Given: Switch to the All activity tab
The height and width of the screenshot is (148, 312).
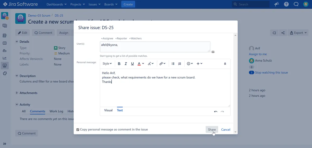Looking at the screenshot, I should pyautogui.click(x=24, y=111).
